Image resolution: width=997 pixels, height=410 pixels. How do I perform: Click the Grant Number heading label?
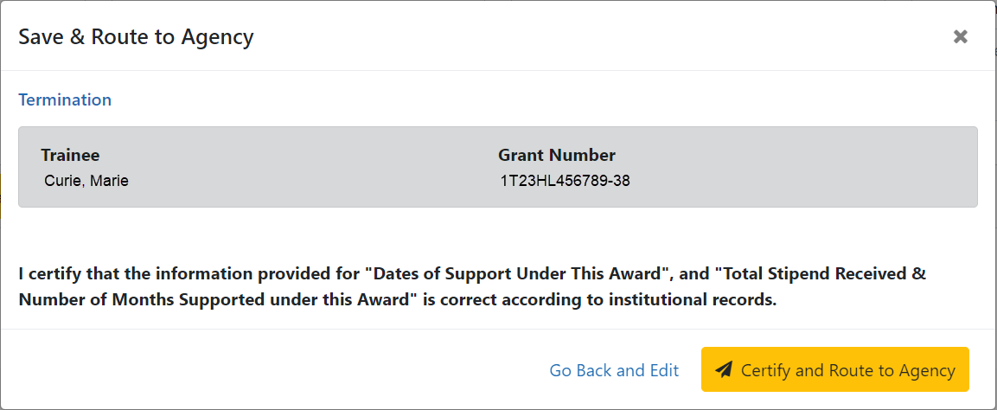coord(557,156)
